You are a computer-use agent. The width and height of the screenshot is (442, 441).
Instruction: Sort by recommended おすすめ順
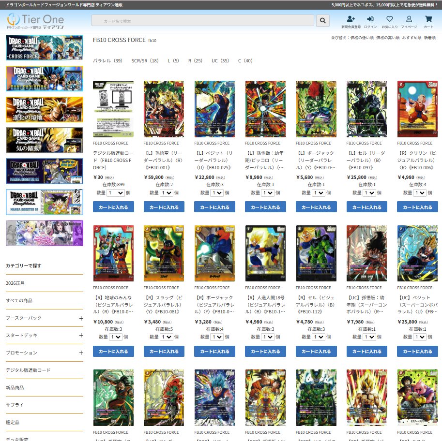click(x=412, y=38)
